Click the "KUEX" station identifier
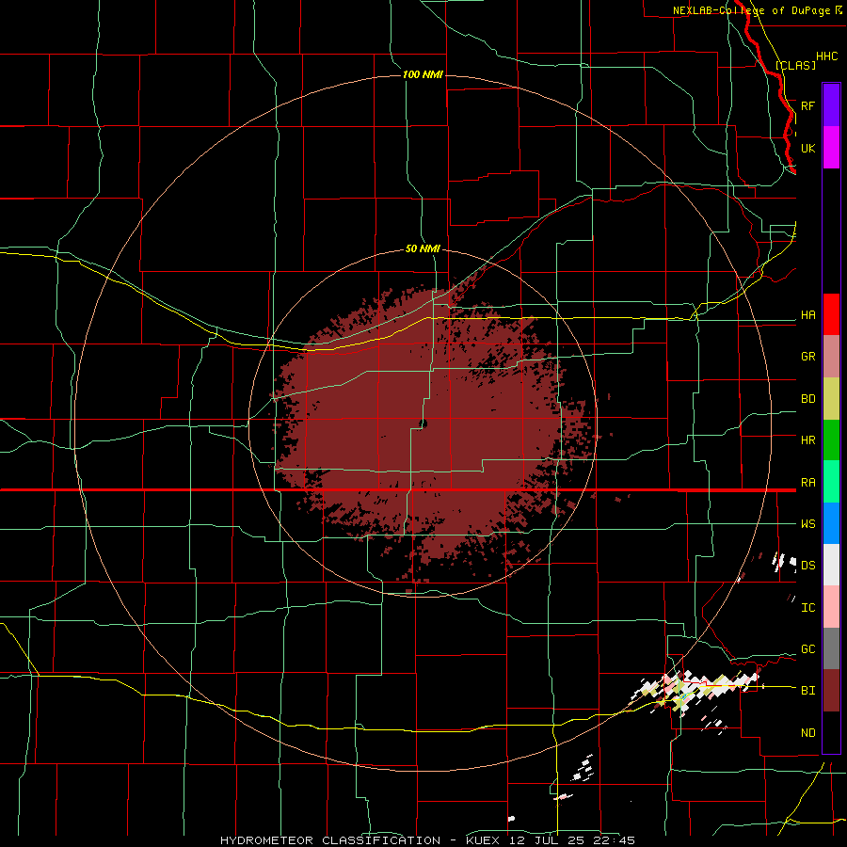 point(483,840)
